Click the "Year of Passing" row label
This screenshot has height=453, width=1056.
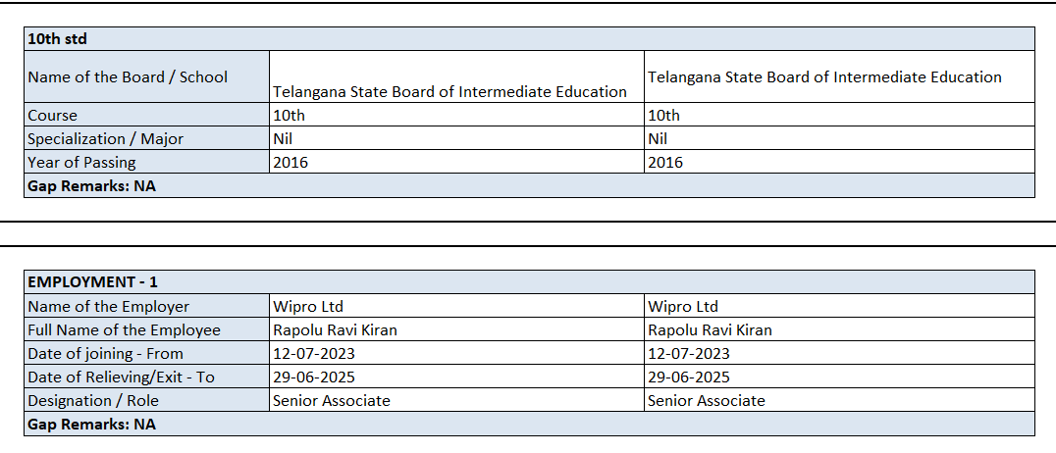[x=81, y=162]
